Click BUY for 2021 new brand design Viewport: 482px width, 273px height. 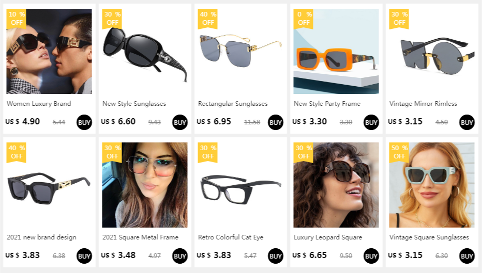(84, 256)
